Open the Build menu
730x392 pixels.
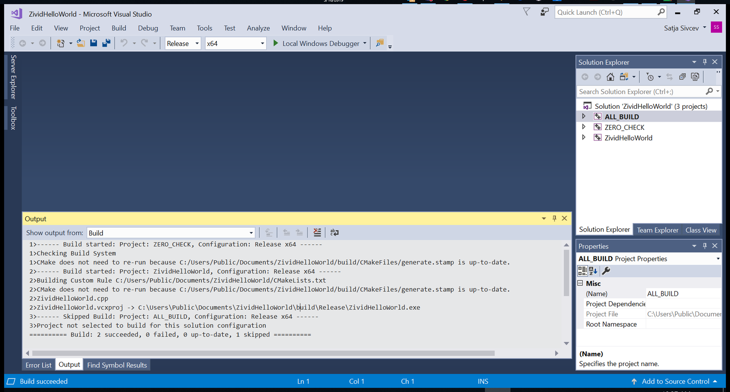tap(119, 28)
